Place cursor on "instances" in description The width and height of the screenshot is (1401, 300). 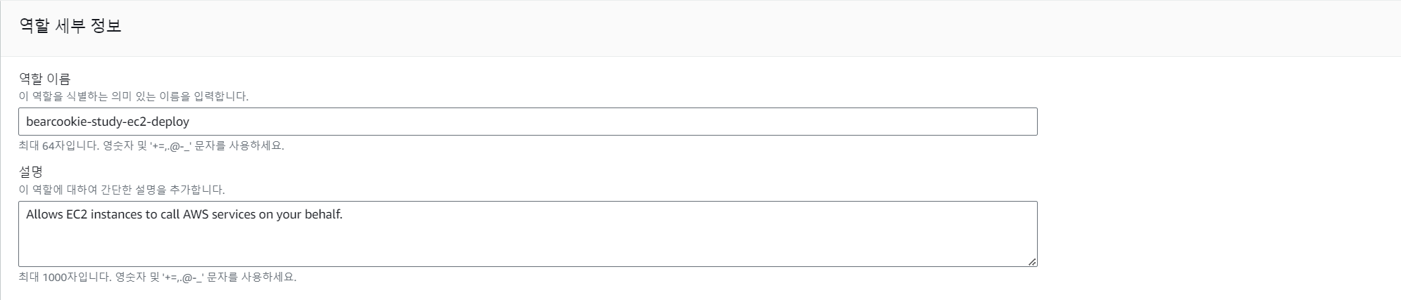(x=116, y=215)
